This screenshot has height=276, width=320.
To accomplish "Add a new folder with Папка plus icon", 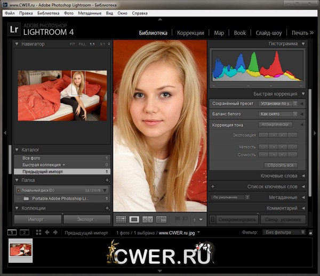I will click(107, 180).
